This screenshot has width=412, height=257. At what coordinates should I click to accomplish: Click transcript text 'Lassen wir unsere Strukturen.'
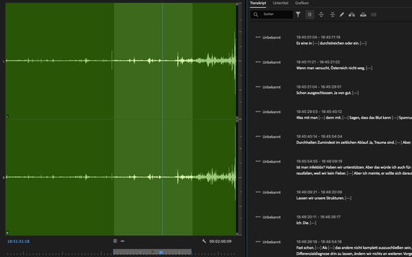pyautogui.click(x=324, y=198)
